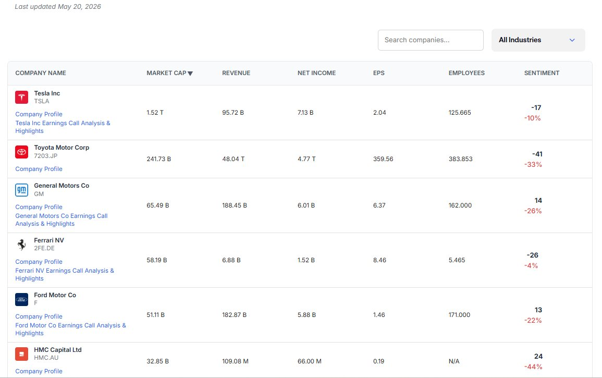This screenshot has height=378, width=602.
Task: Click Tesla employees value 125.665
Action: pyautogui.click(x=460, y=113)
